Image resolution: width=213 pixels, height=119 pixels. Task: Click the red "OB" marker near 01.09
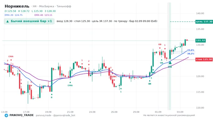tap(160, 44)
